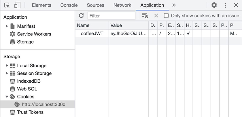Click the clear all cookies icon

click(x=145, y=16)
